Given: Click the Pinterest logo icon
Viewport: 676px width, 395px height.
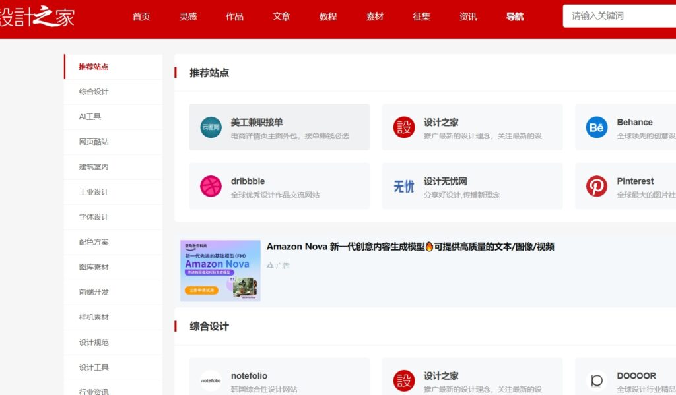Looking at the screenshot, I should coord(597,186).
